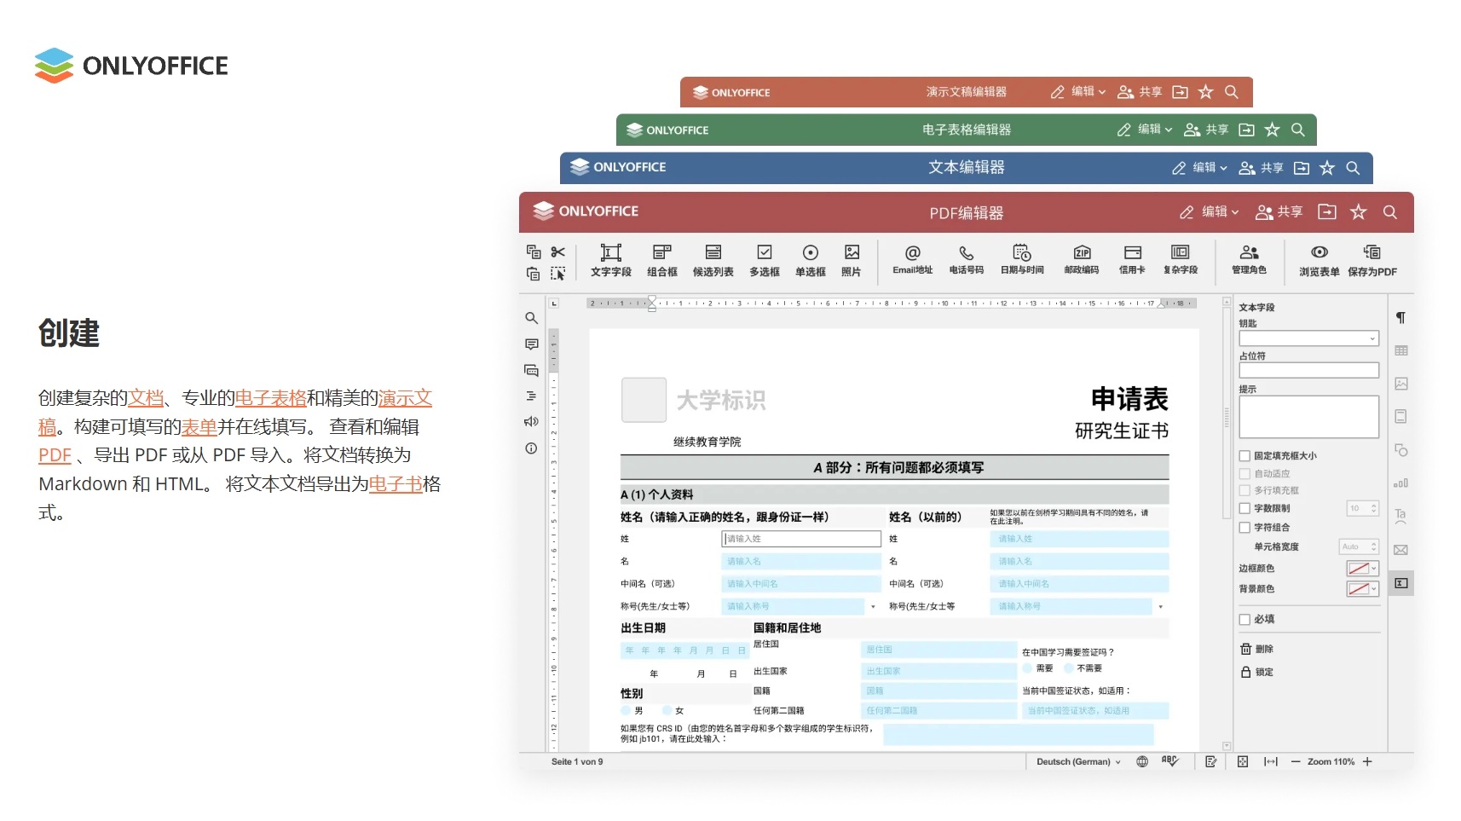Open comments panel in left sidebar
Viewport: 1461px width, 821px height.
(531, 344)
